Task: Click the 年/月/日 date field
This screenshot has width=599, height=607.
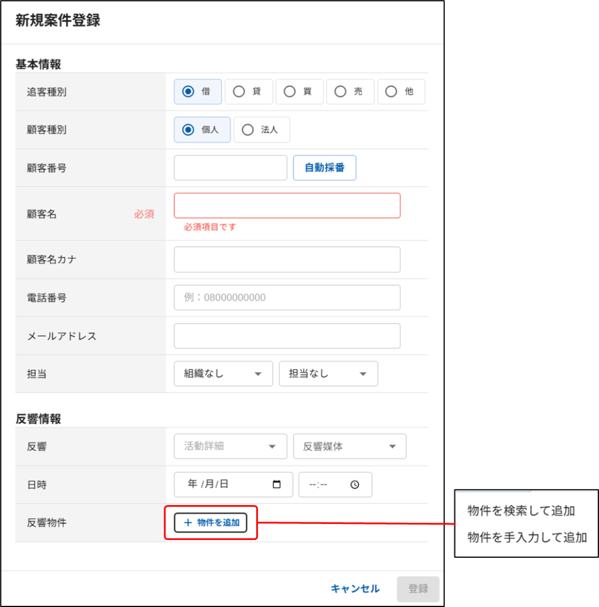Action: [234, 484]
